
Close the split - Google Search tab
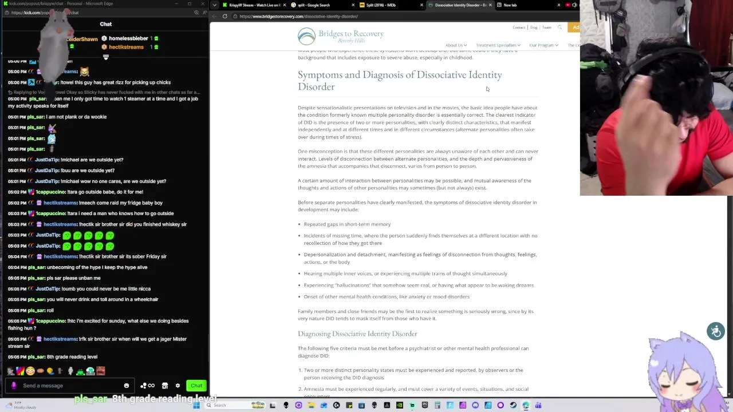[x=353, y=5]
